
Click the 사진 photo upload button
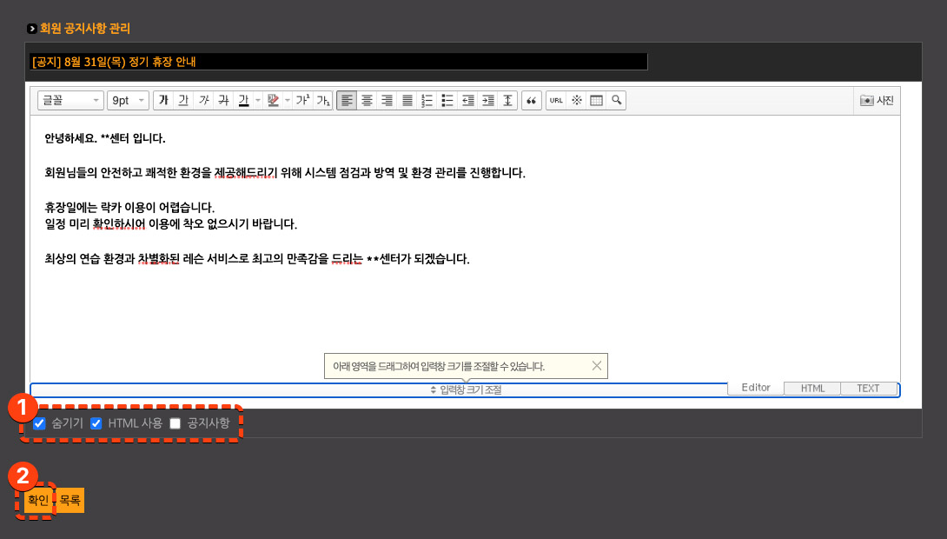click(877, 101)
